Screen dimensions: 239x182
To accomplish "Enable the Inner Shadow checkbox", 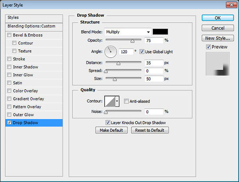I will [x=9, y=67].
